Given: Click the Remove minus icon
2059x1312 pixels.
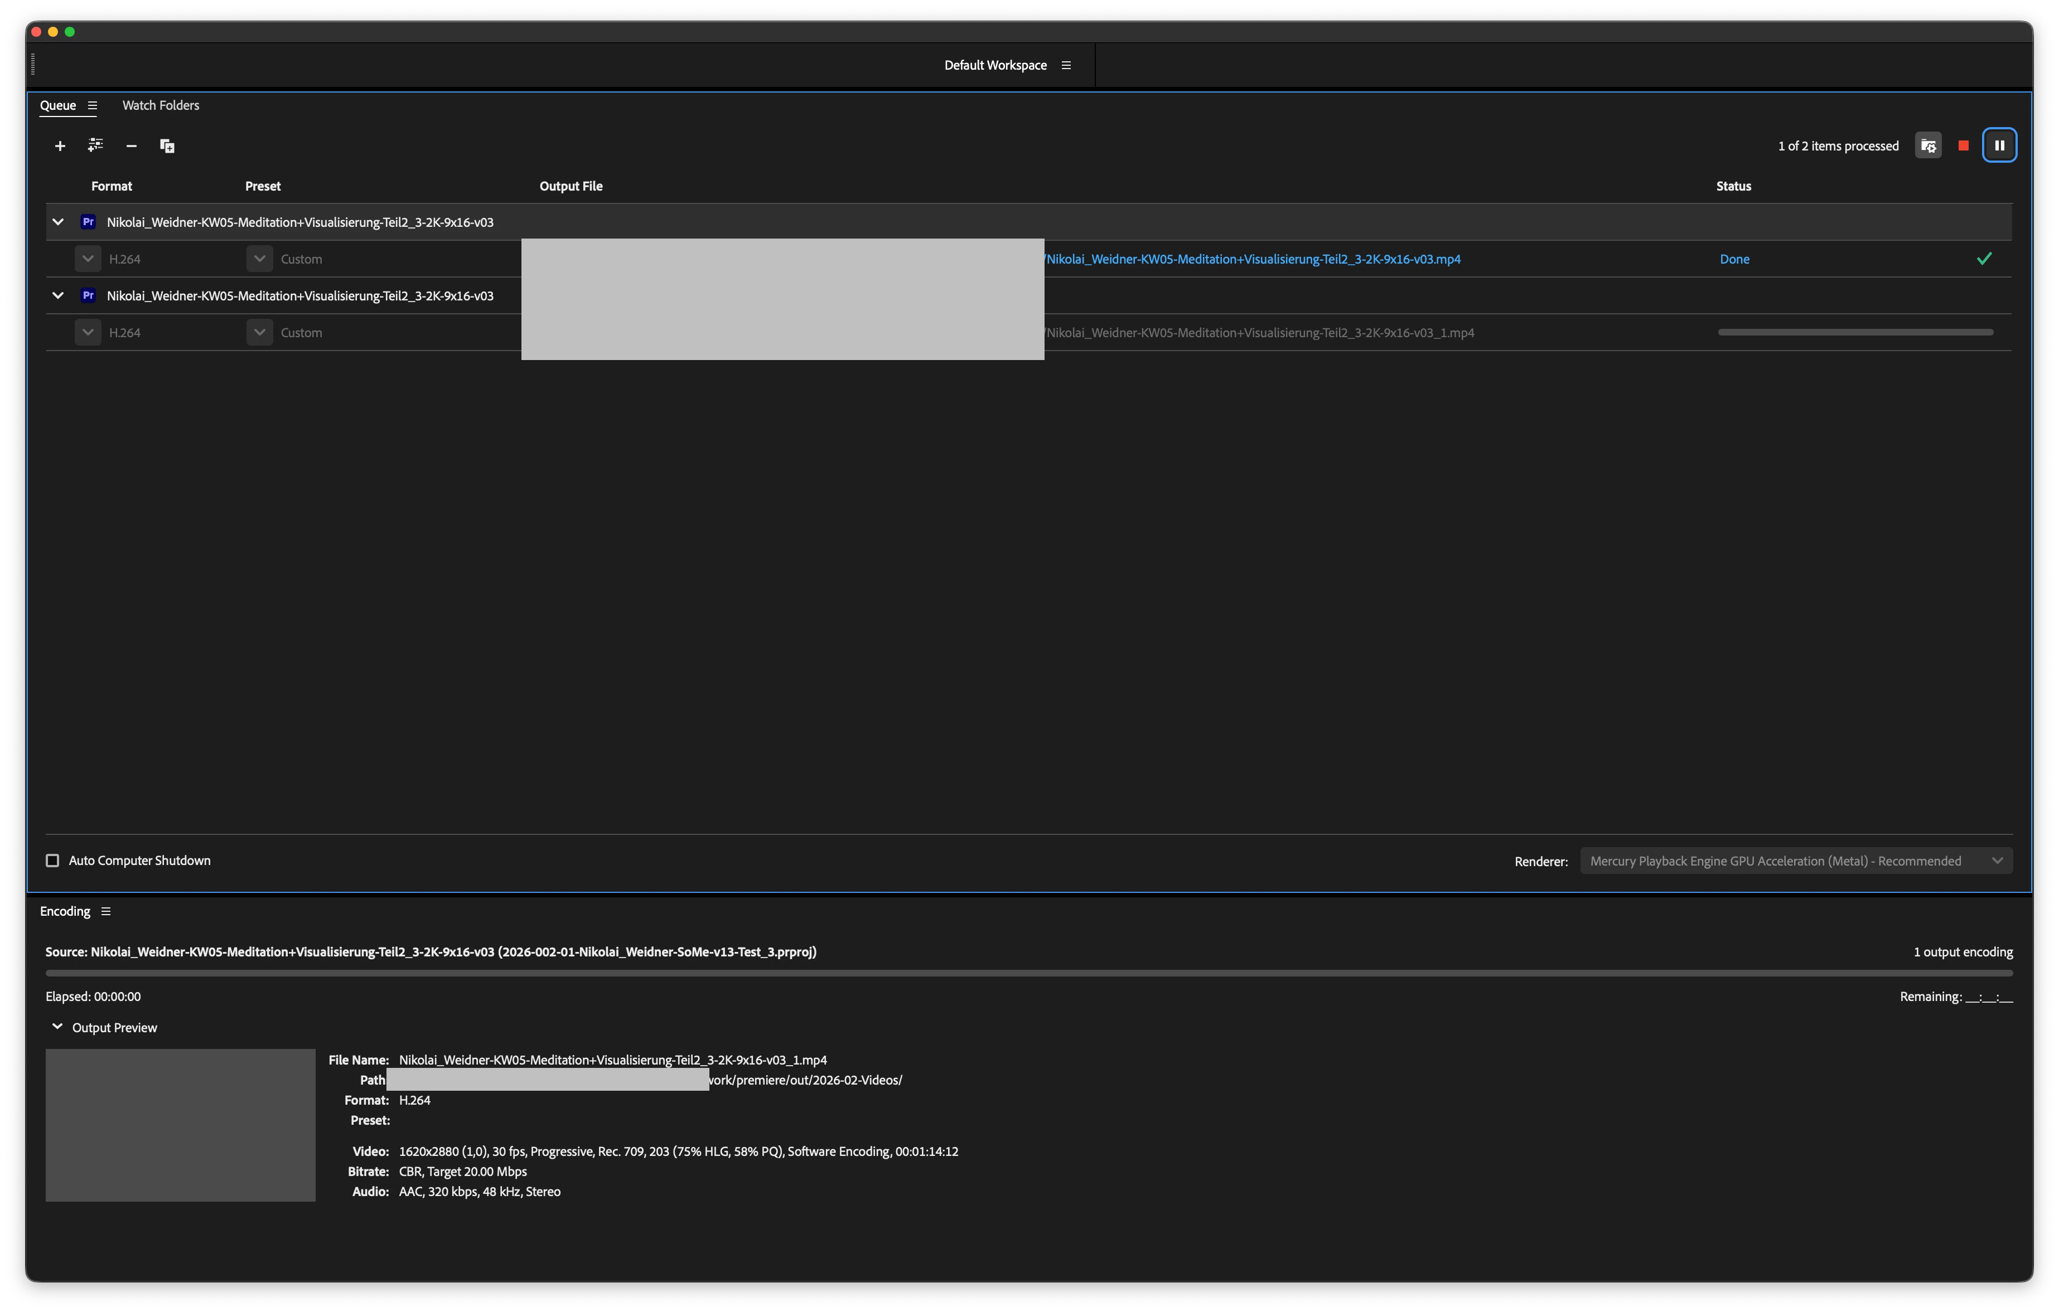Looking at the screenshot, I should coord(131,146).
